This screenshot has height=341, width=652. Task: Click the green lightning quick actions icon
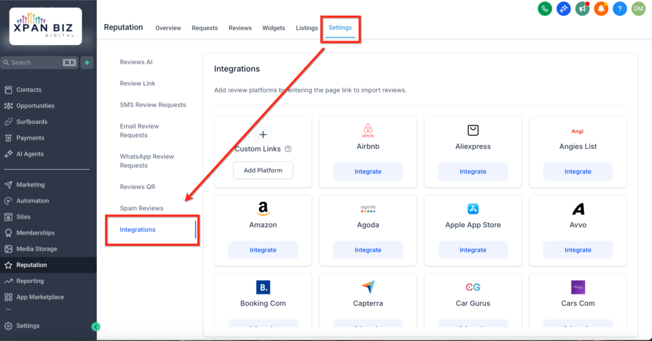pyautogui.click(x=87, y=62)
